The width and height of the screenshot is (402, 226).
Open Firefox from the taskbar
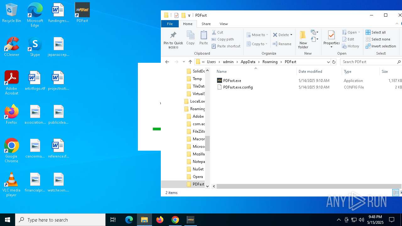pos(160,220)
